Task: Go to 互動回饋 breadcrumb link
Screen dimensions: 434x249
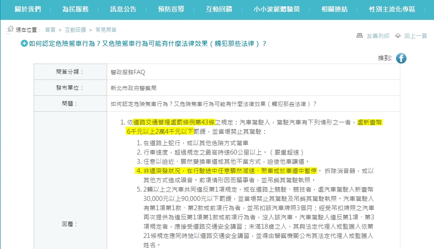Action: 75,30
